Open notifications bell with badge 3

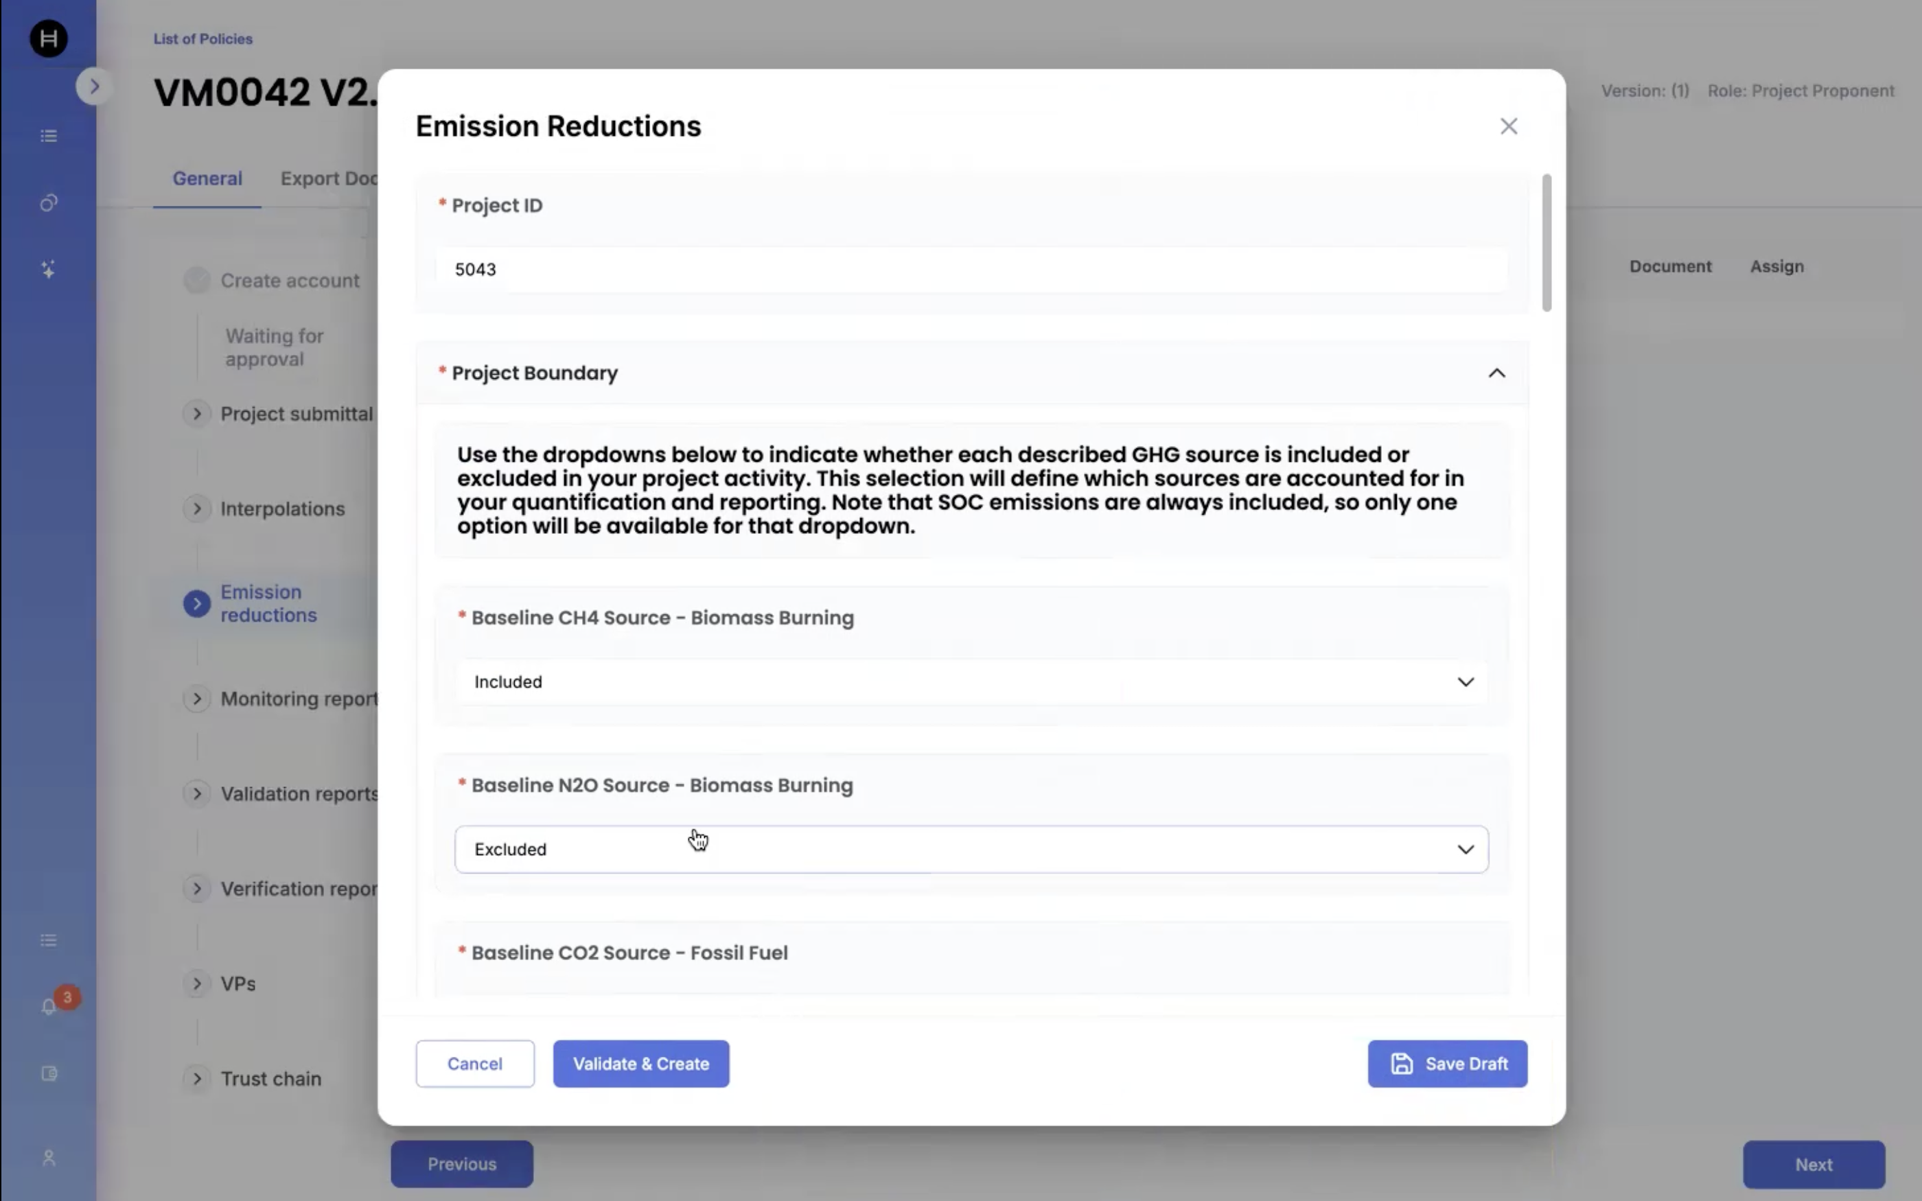pyautogui.click(x=49, y=1006)
